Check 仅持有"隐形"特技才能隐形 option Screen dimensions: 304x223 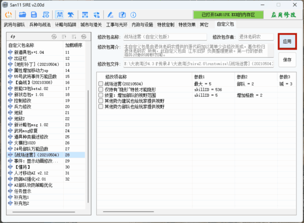tap(101, 89)
